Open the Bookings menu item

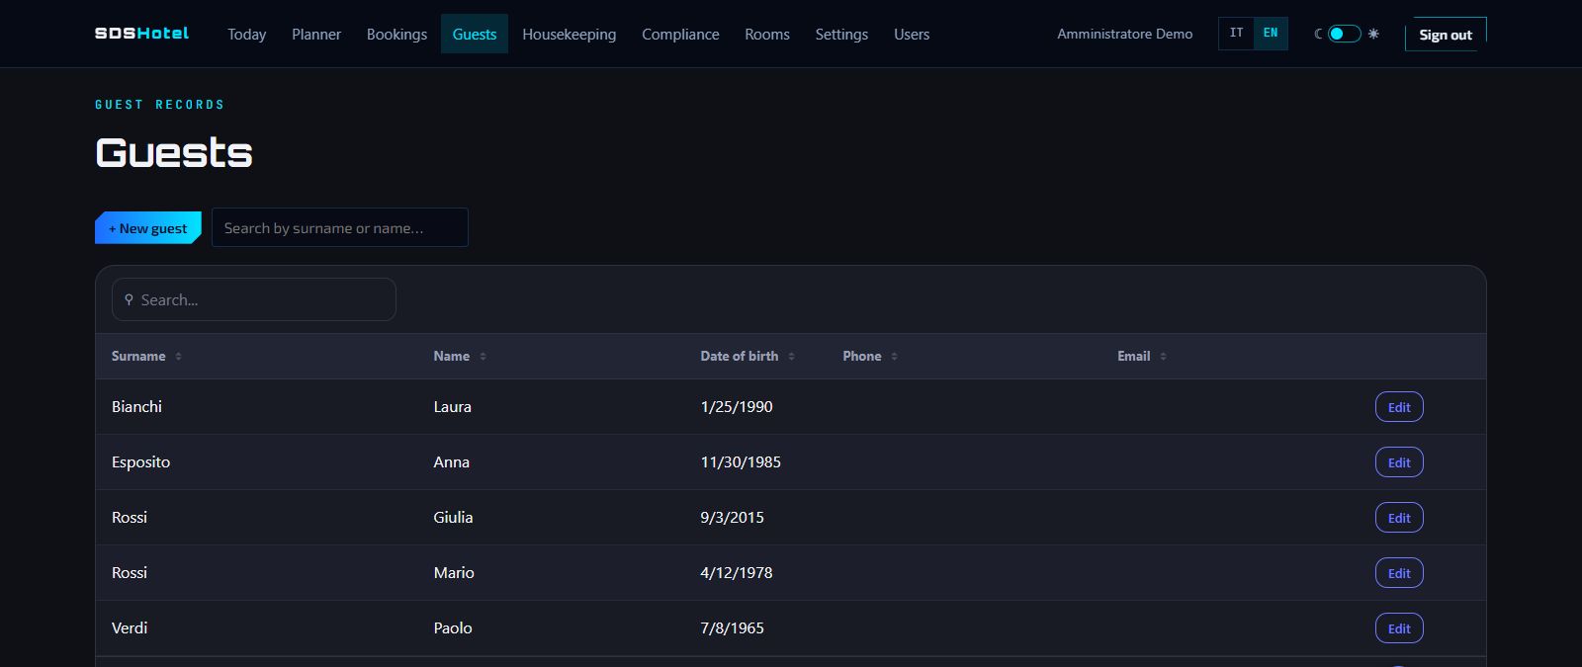396,34
